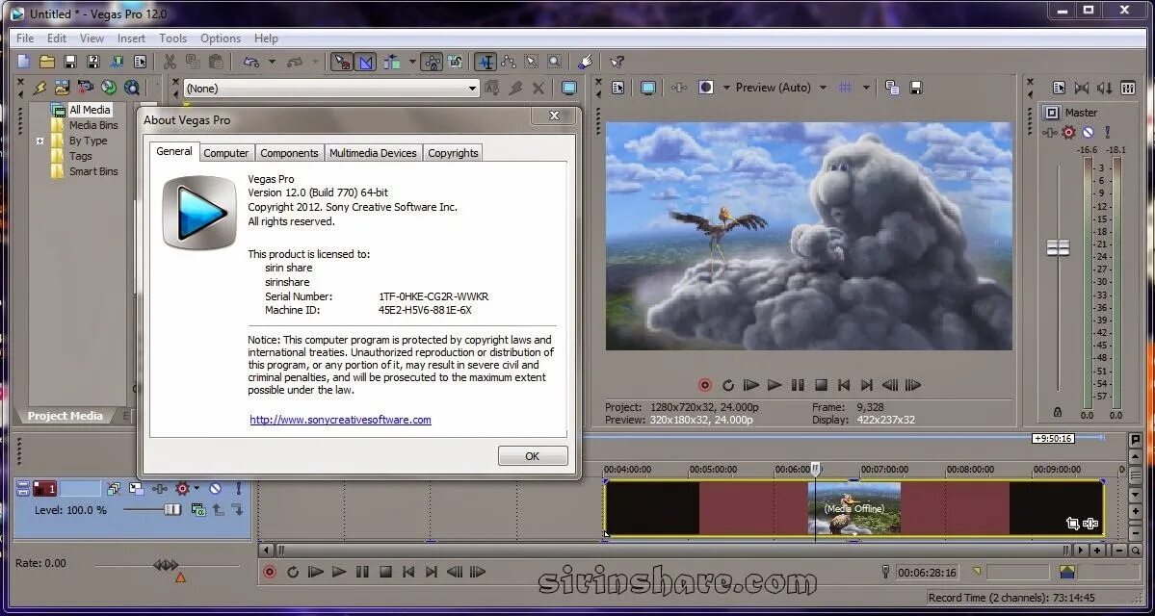1155x616 pixels.
Task: Open a project with the folder icon
Action: click(47, 62)
